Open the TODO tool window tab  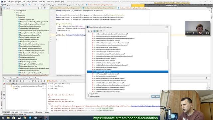pyautogui.click(x=15, y=112)
